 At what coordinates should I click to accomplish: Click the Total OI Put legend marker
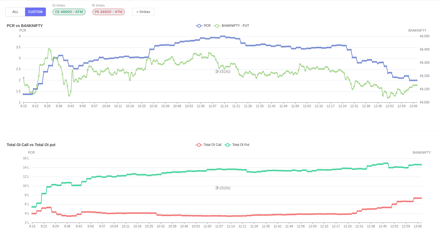click(228, 145)
